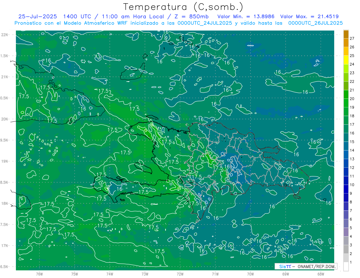Screen dimensions: 360x278
Task: Click the '73W' longitude label
Action: (x=145, y=274)
